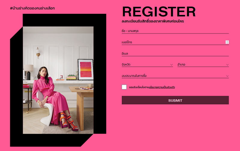Viewport: 240px width, 151px height.
Task: Open the นโยบายความเป็นส่วนตัว privacy policy link
Action: (x=162, y=87)
